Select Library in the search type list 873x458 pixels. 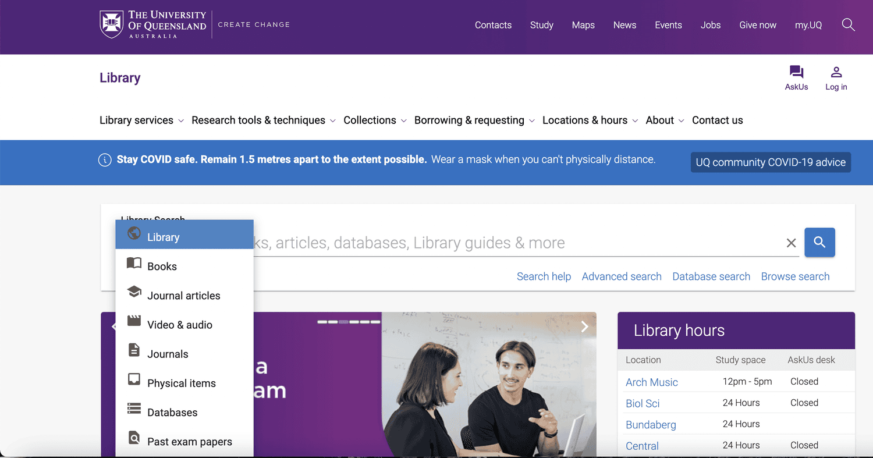coord(184,235)
